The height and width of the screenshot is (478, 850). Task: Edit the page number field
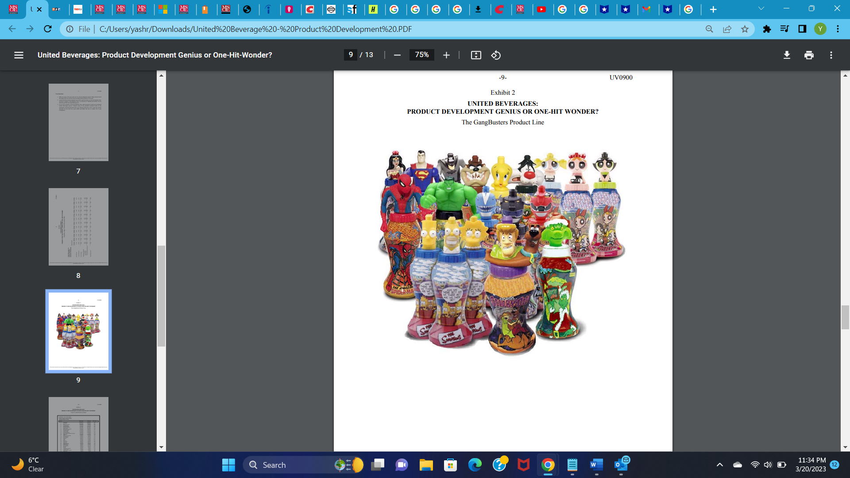coord(350,55)
